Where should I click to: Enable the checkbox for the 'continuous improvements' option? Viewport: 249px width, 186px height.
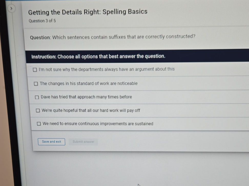(39, 123)
